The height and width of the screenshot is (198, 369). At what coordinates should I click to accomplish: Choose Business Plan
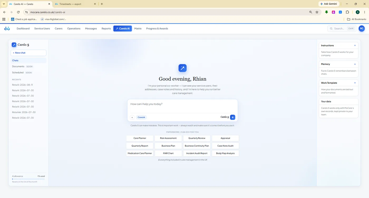coord(168,146)
